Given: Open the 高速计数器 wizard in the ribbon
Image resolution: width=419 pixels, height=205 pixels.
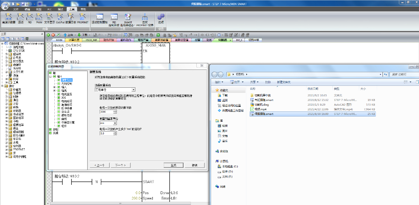Looking at the screenshot, I should 9,18.
